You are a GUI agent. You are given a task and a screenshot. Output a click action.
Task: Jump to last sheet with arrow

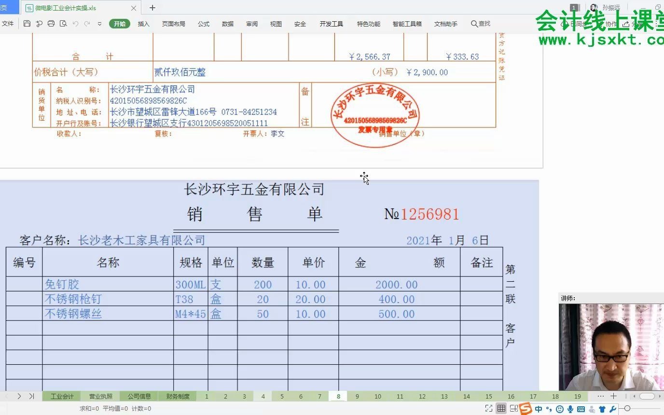coord(31,396)
